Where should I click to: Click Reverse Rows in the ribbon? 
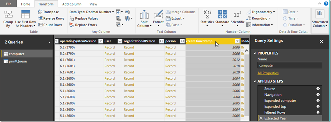(51, 18)
